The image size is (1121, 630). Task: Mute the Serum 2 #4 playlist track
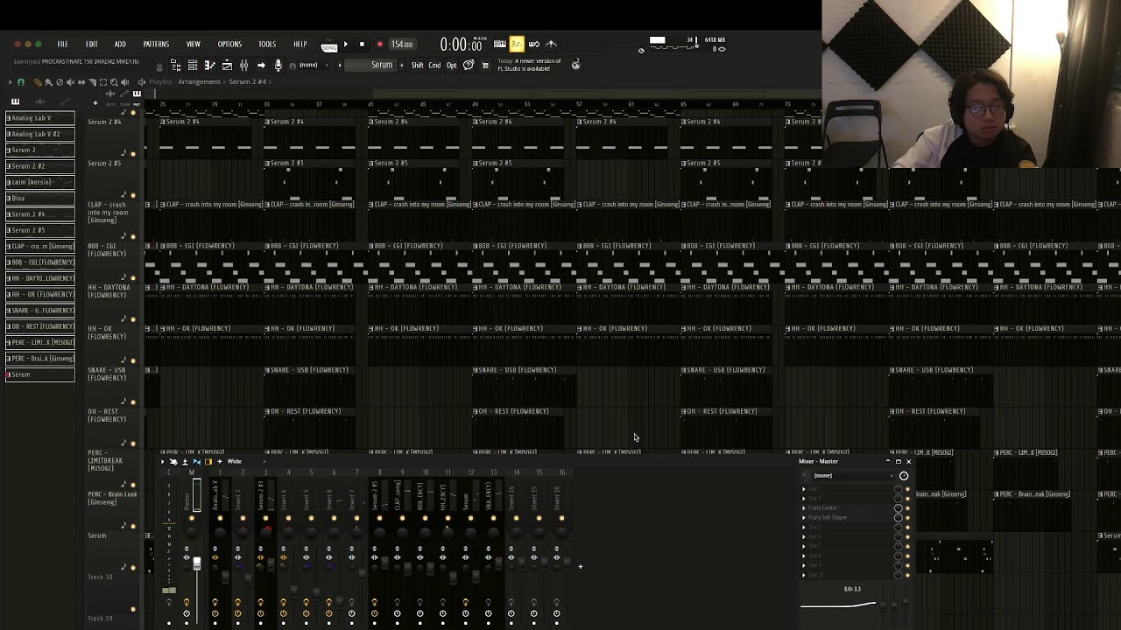click(x=133, y=154)
